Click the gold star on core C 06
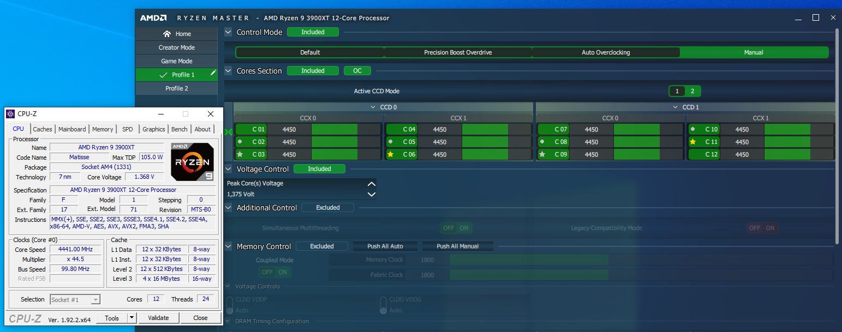 [x=391, y=155]
